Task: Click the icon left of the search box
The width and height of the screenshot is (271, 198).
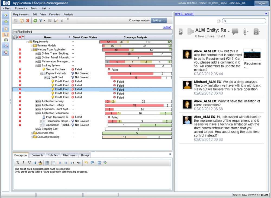Action: pos(219,21)
